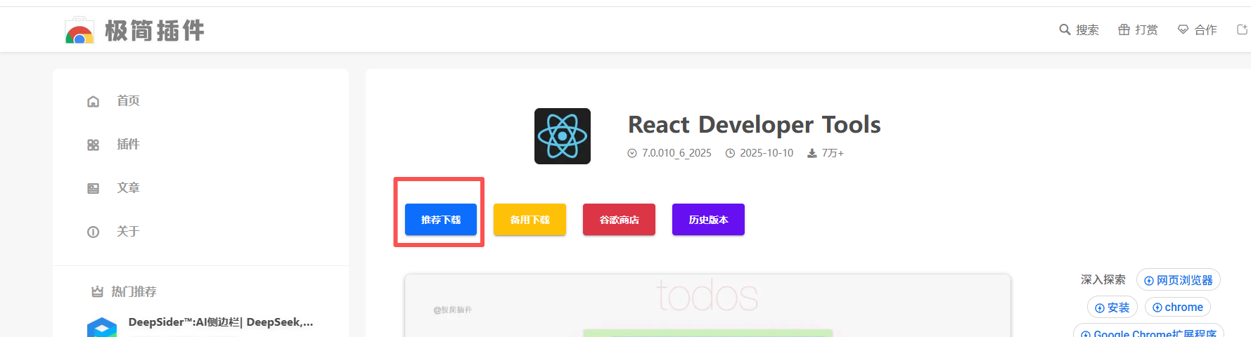Click the version check icon beside 7.0.010_6_2025
The image size is (1251, 337).
632,153
